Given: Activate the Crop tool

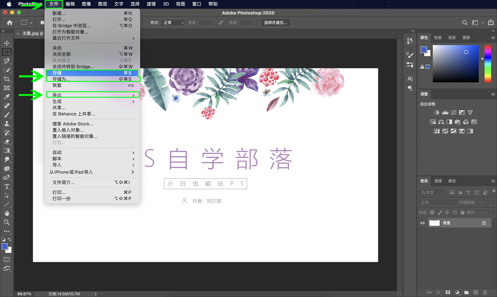Looking at the screenshot, I should (x=7, y=79).
